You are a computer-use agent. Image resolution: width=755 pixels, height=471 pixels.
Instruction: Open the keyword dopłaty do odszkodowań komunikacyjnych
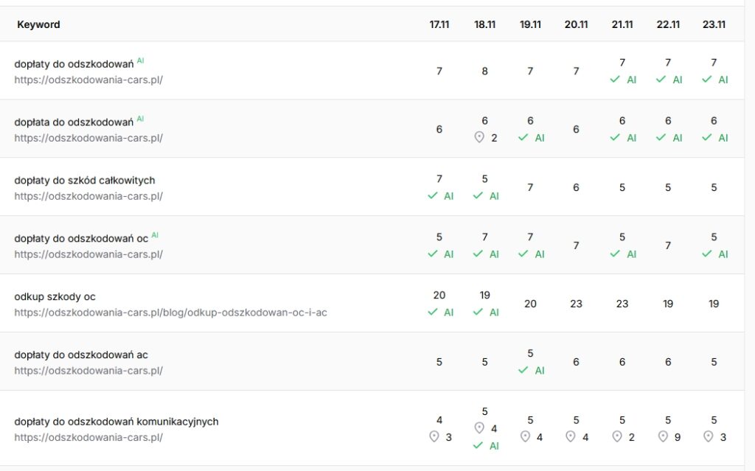tap(116, 422)
